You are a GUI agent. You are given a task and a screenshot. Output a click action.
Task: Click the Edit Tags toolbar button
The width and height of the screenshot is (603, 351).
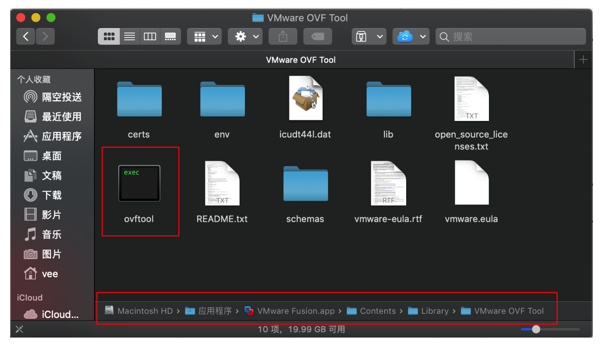tap(318, 37)
